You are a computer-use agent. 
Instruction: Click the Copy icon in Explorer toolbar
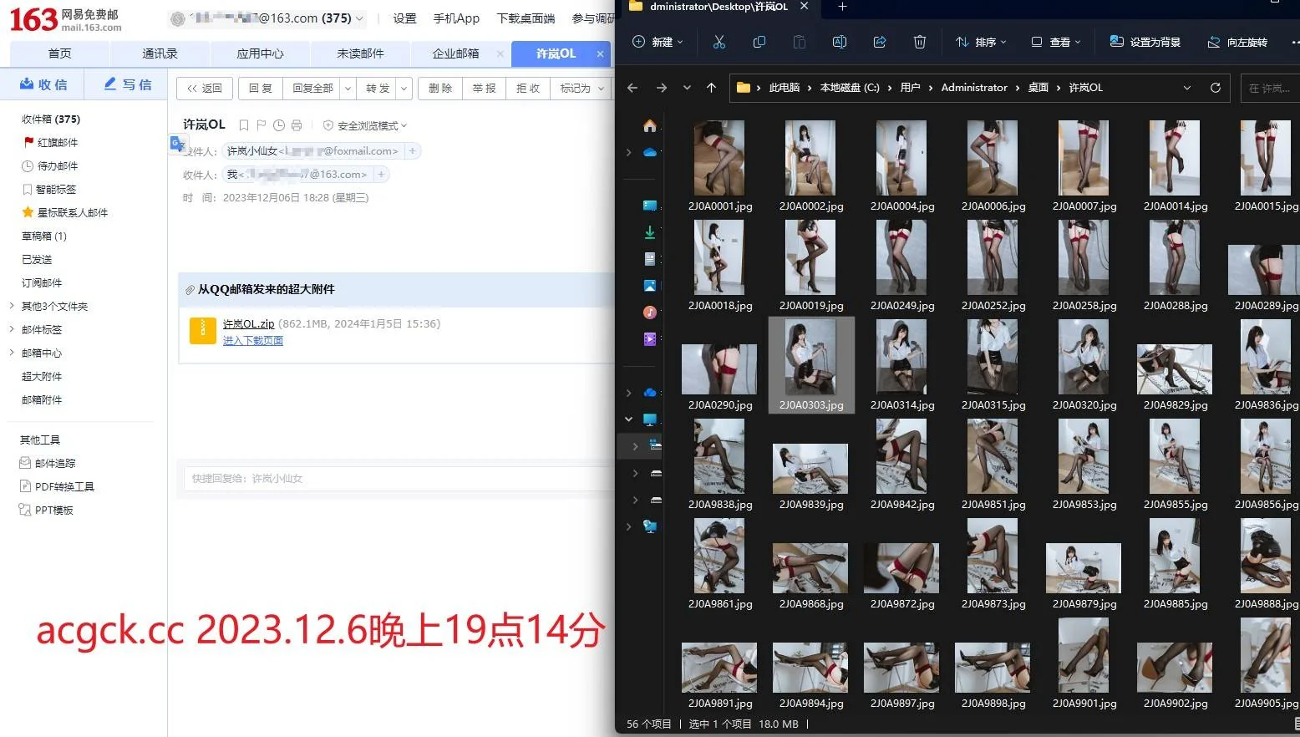(x=759, y=42)
